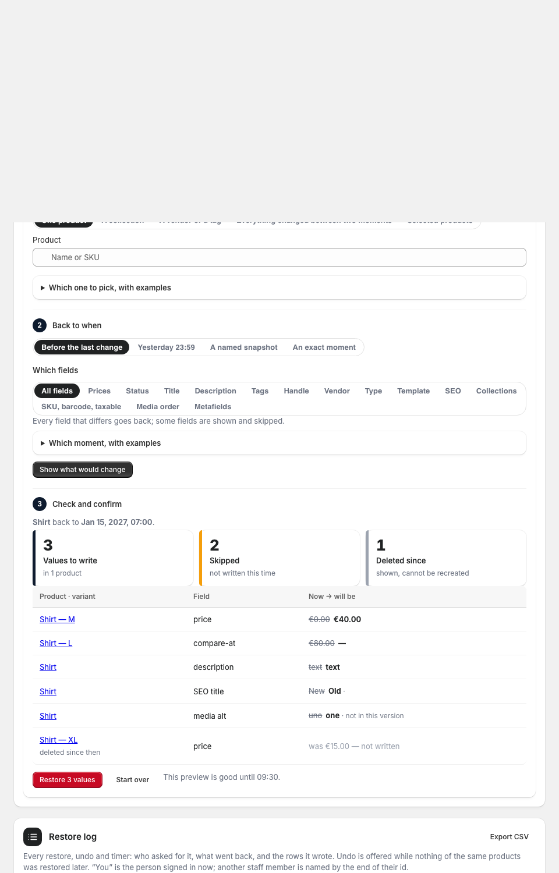Viewport: 559px width, 873px height.
Task: Click the 'Deleted since' summary card
Action: click(446, 558)
